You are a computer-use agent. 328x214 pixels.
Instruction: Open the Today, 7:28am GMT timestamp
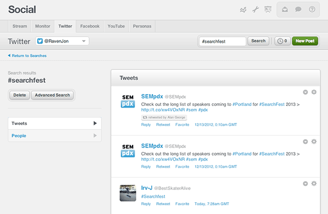tap(212, 204)
